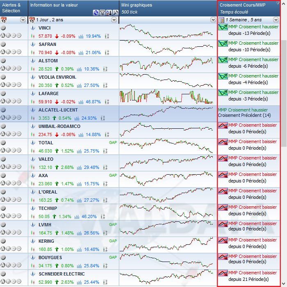Click Croisement Précédent (14) for ALCATEL-LUCENT
Image resolution: width=287 pixels, height=287 pixels.
[x=244, y=115]
